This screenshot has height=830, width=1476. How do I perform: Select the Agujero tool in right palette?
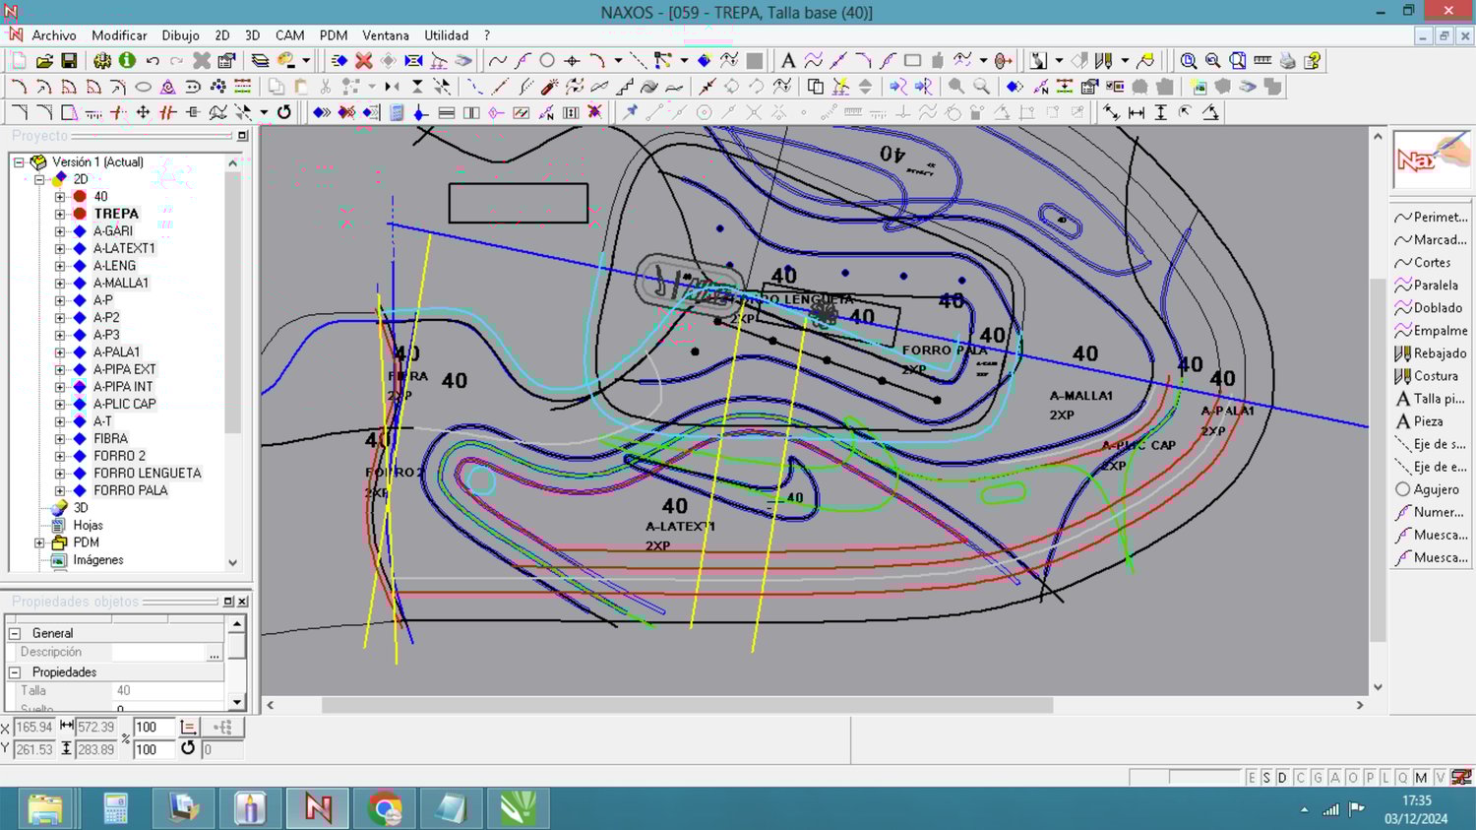coord(1432,489)
